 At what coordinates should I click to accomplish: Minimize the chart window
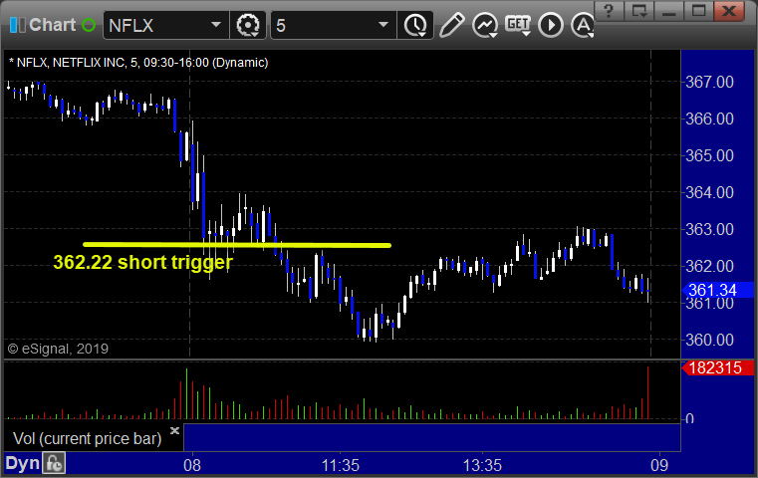(x=669, y=11)
